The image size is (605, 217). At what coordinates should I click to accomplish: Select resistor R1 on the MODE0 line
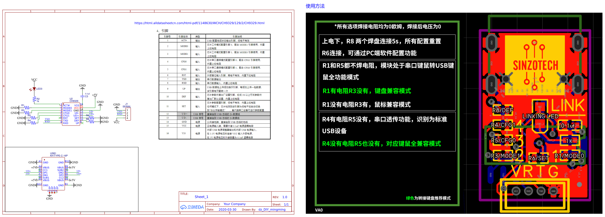[x=27, y=108]
